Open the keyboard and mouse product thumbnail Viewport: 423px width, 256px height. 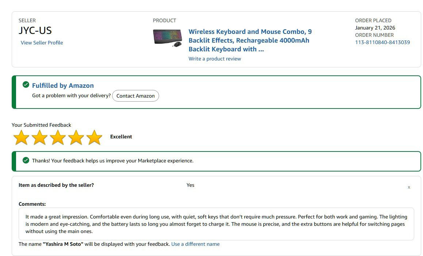pyautogui.click(x=168, y=38)
